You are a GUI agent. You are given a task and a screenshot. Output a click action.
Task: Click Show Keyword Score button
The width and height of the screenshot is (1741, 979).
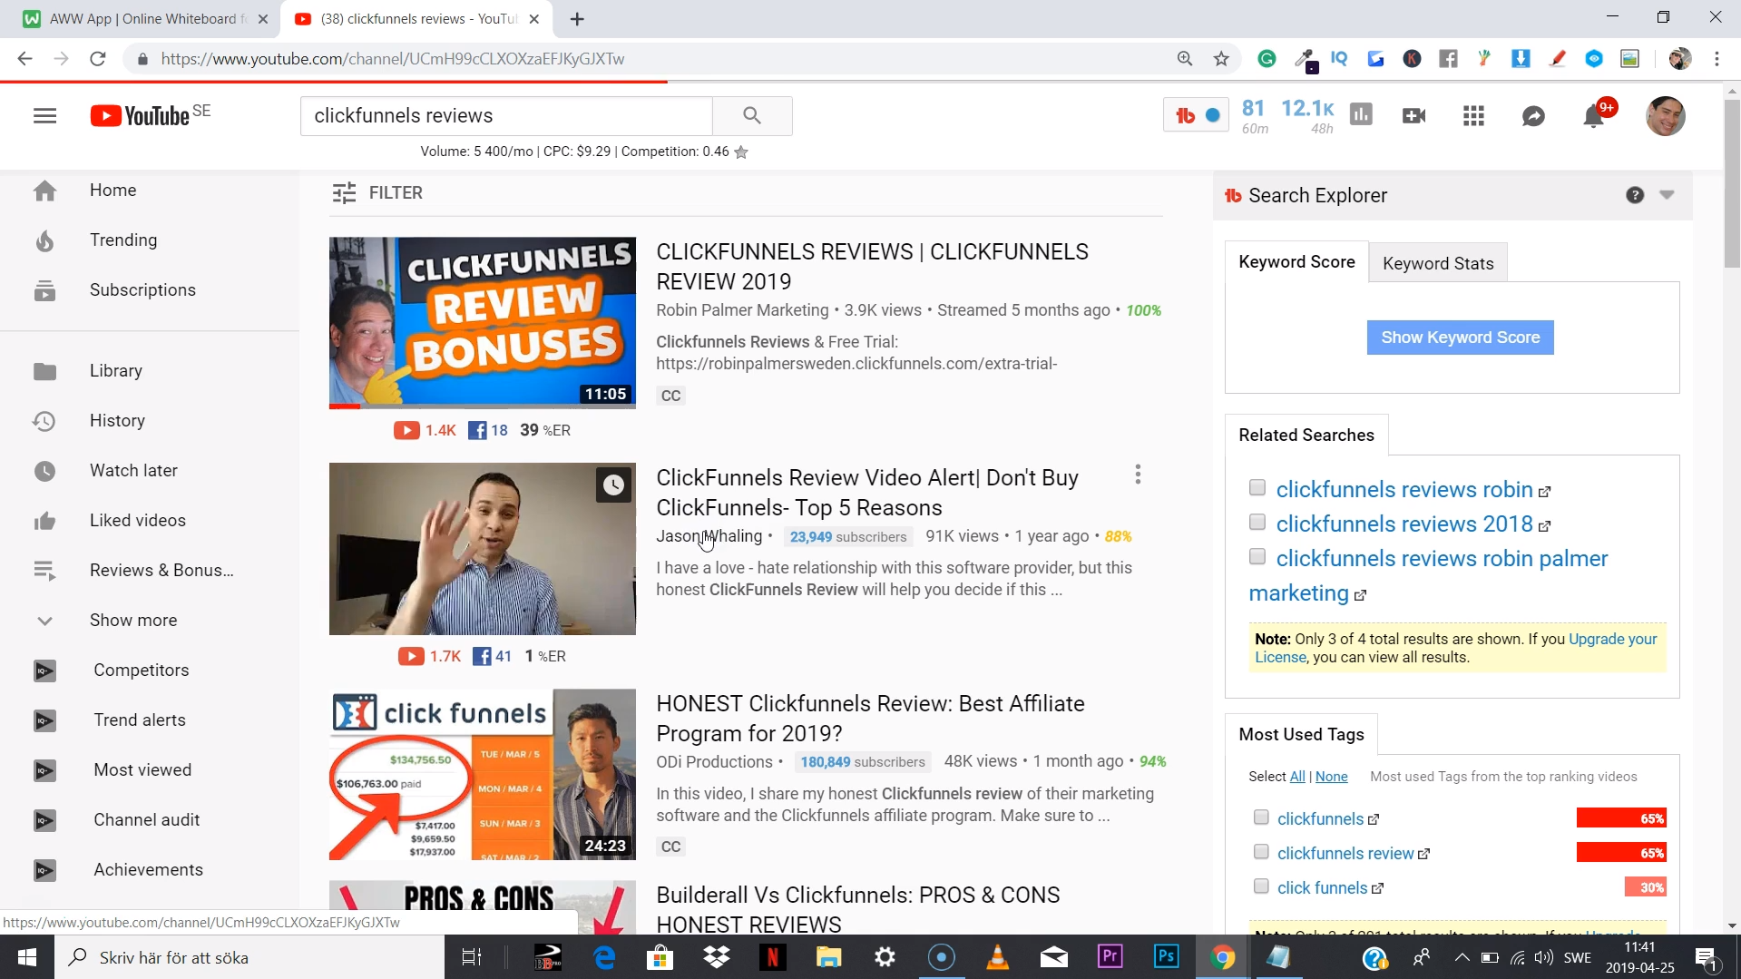click(1460, 338)
